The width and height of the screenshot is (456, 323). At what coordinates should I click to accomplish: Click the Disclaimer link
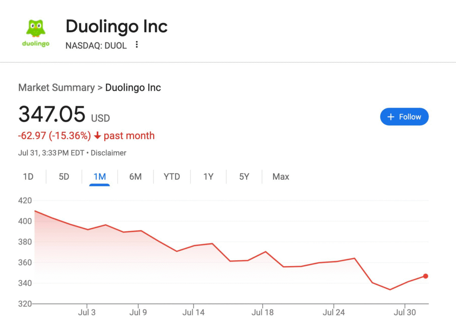point(109,153)
